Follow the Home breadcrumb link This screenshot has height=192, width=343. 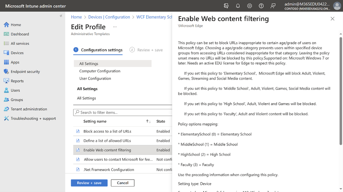(x=76, y=17)
